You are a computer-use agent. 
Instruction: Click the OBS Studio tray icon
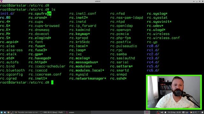click(x=159, y=112)
